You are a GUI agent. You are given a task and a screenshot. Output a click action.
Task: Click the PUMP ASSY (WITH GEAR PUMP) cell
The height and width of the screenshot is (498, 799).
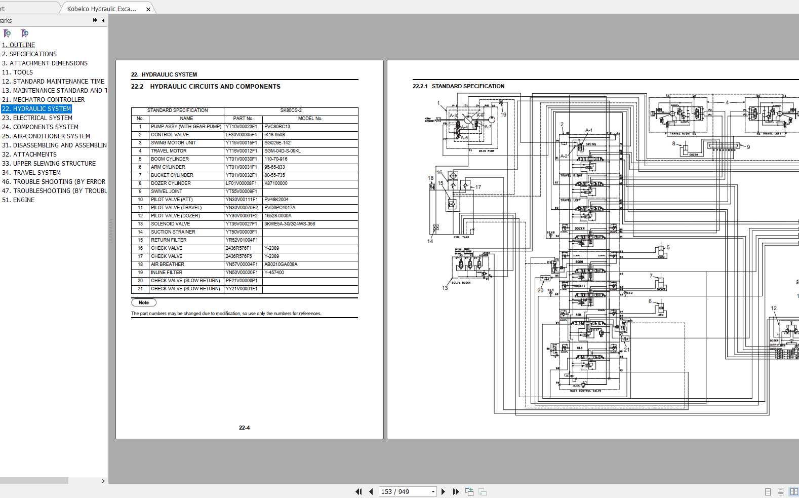click(186, 127)
